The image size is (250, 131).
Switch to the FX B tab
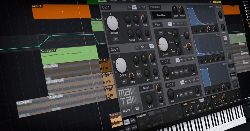point(133,120)
